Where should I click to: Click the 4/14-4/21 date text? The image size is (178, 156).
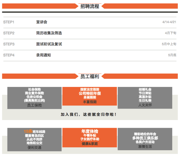(169, 22)
